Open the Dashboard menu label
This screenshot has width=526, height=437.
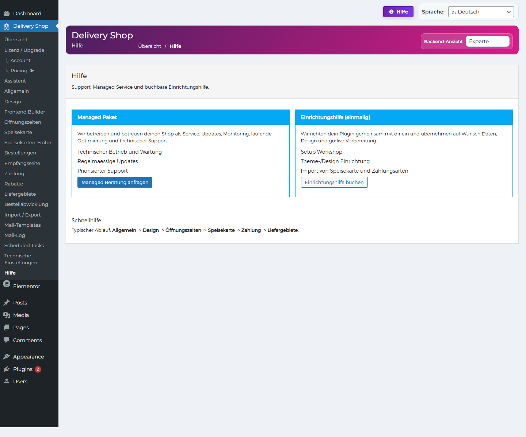tap(27, 14)
